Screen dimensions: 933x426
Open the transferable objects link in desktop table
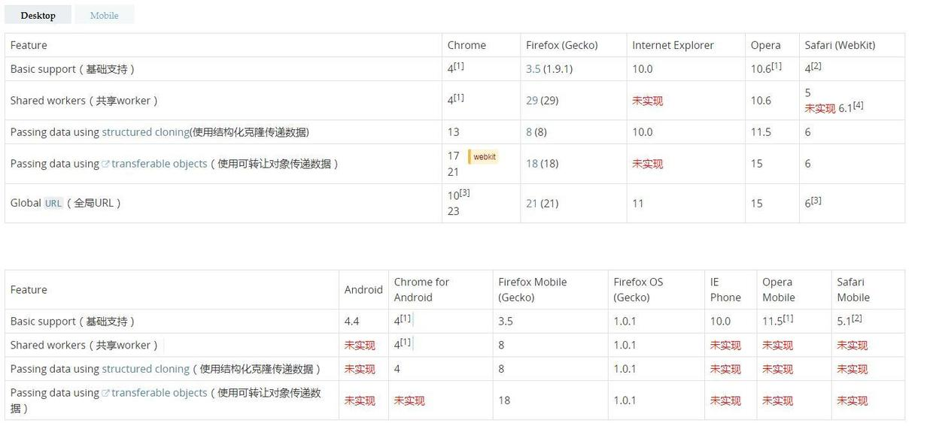click(x=159, y=164)
